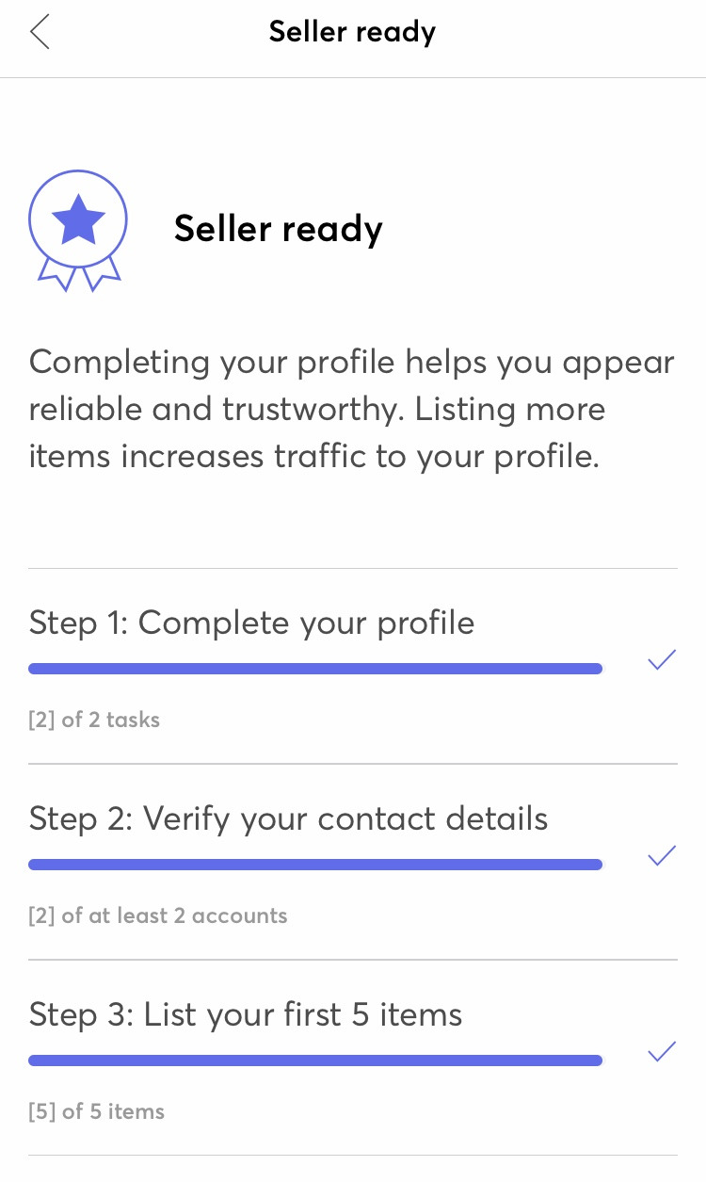Tap the checkmark beside Step 2
The height and width of the screenshot is (1182, 706).
[663, 856]
